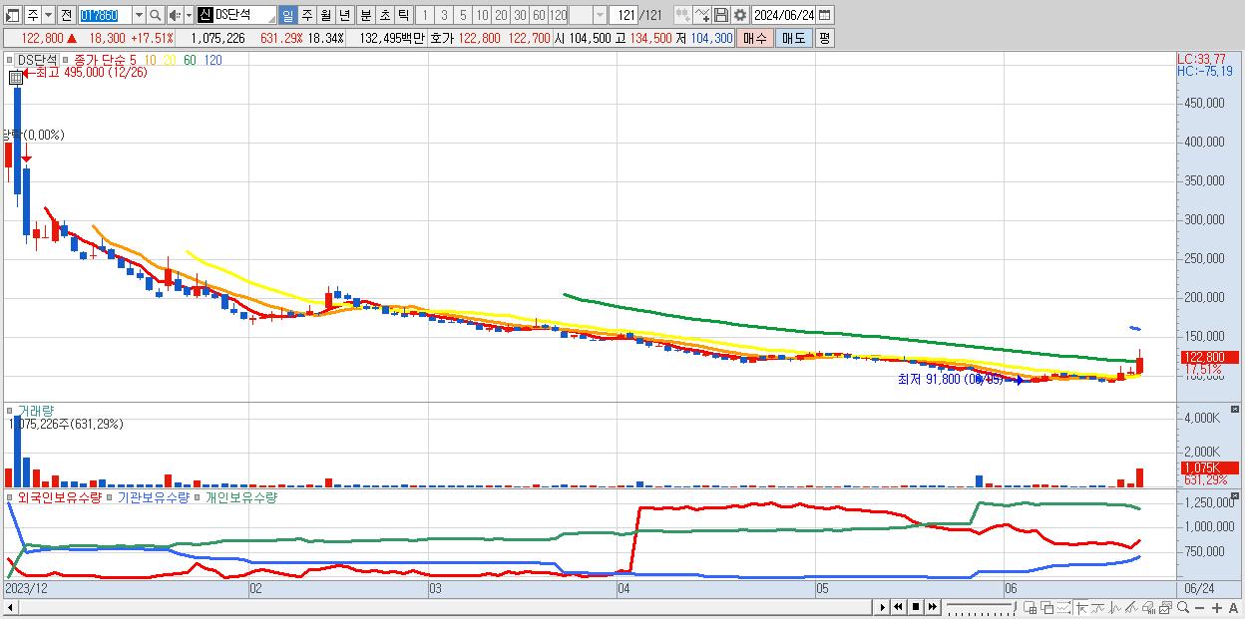The height and width of the screenshot is (619, 1245).
Task: Click the continuous lookup icon
Action: click(683, 15)
